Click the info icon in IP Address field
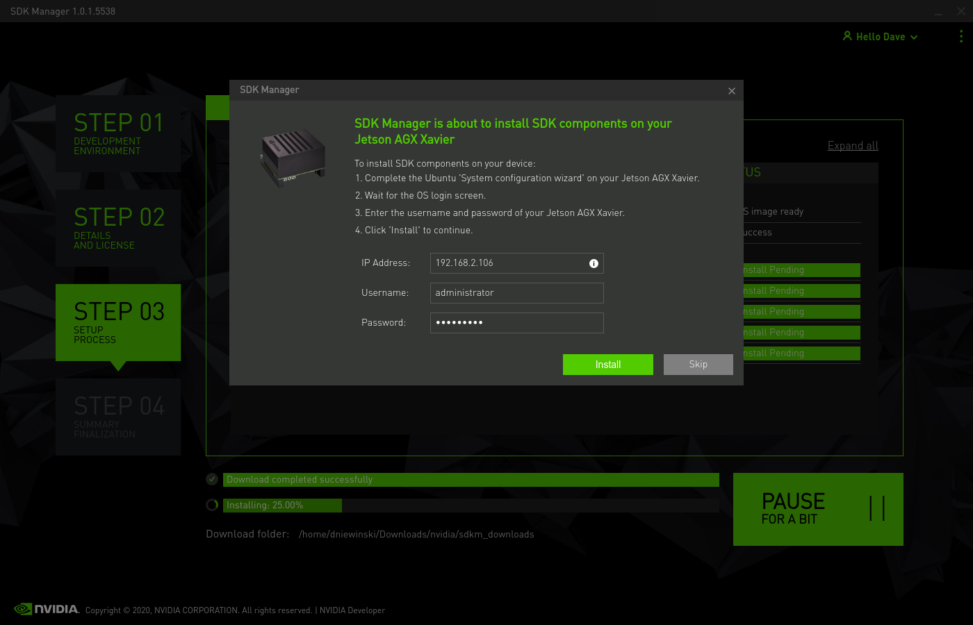The width and height of the screenshot is (973, 625). pos(594,263)
